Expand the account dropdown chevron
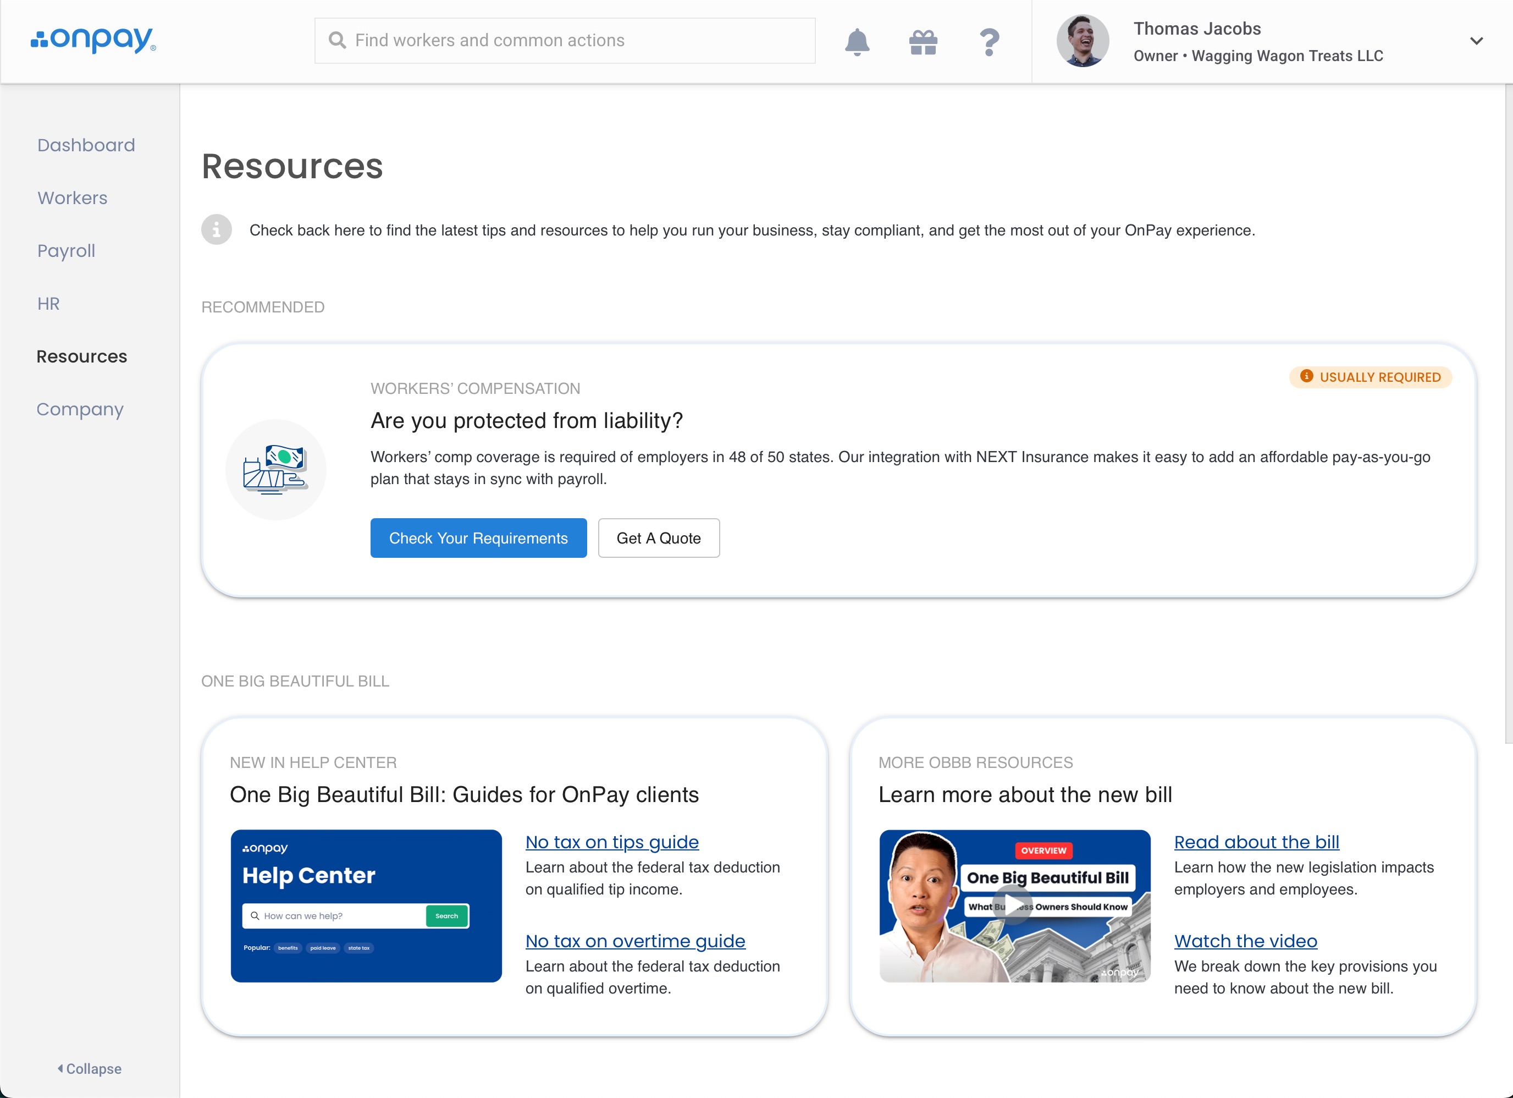Viewport: 1513px width, 1098px height. 1476,41
